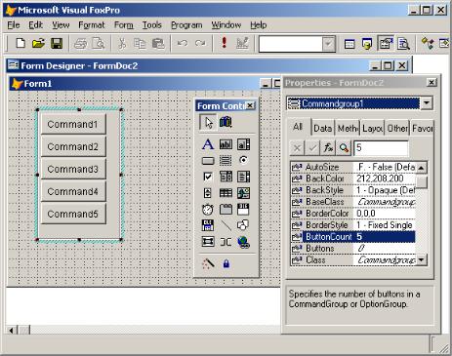The width and height of the screenshot is (452, 356).
Task: Open the Window menu
Action: pyautogui.click(x=226, y=25)
